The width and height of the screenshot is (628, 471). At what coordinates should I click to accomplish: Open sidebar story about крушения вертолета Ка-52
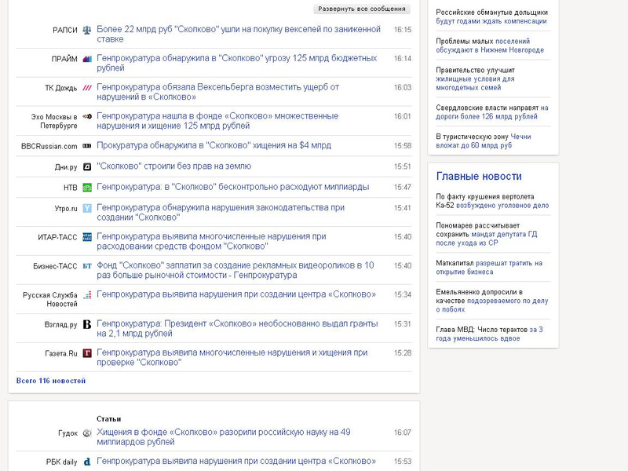(492, 201)
